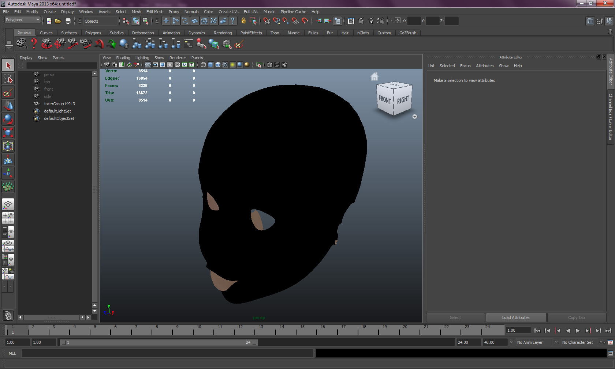Select the Universal Manipulator tool
The height and width of the screenshot is (369, 615).
[8, 147]
